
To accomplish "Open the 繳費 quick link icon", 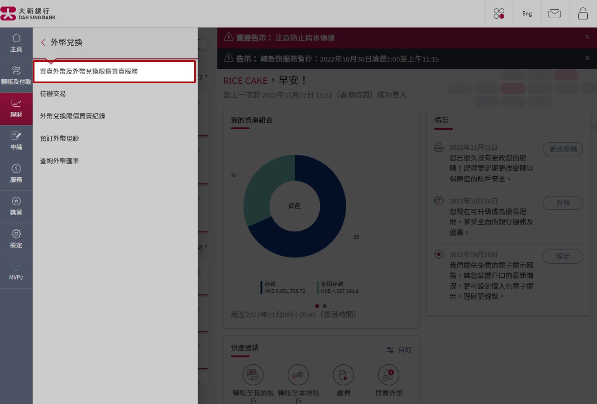I will (x=343, y=375).
